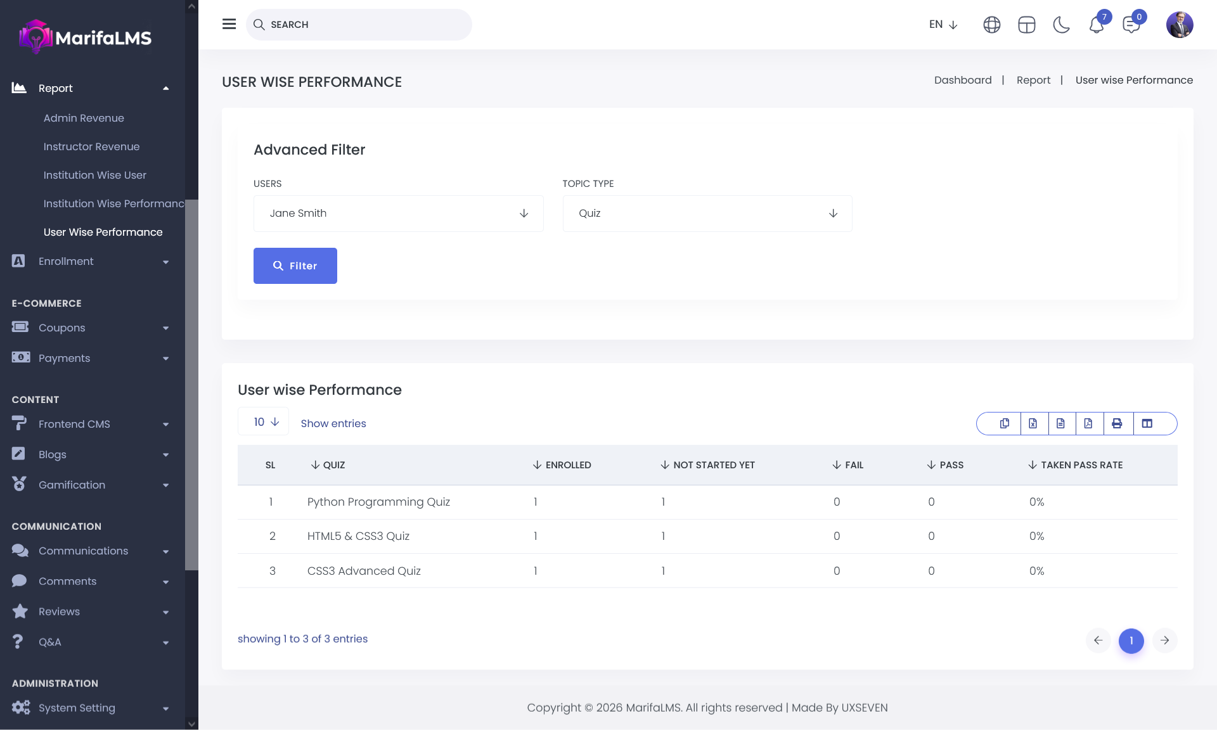The height and width of the screenshot is (730, 1217).
Task: Go to Dashboard breadcrumb link
Action: pyautogui.click(x=962, y=80)
